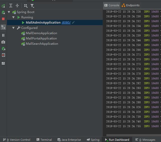Viewport: 161px width, 142px height.
Task: Take thread dump with camera icon
Action: (3, 42)
